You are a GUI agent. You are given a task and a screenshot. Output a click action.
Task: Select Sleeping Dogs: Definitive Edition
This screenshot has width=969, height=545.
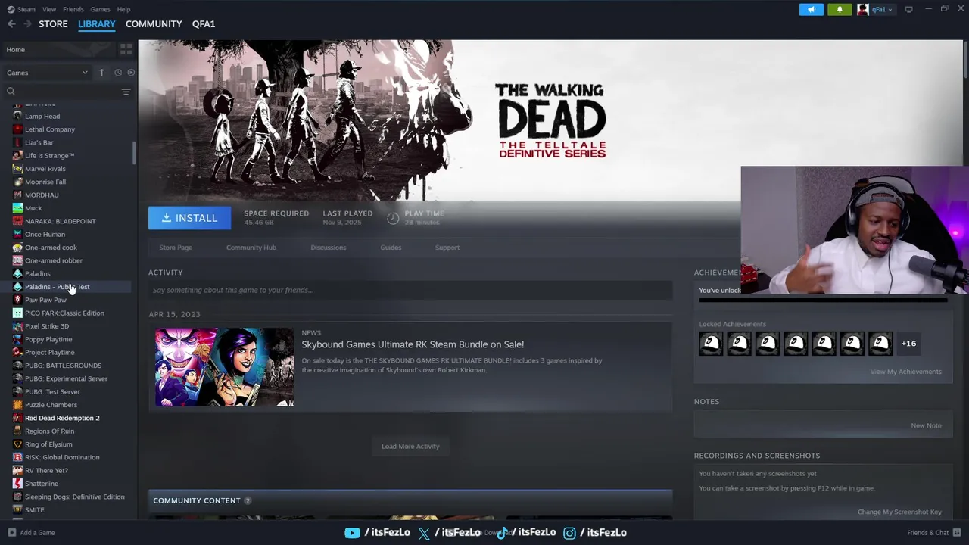click(75, 497)
